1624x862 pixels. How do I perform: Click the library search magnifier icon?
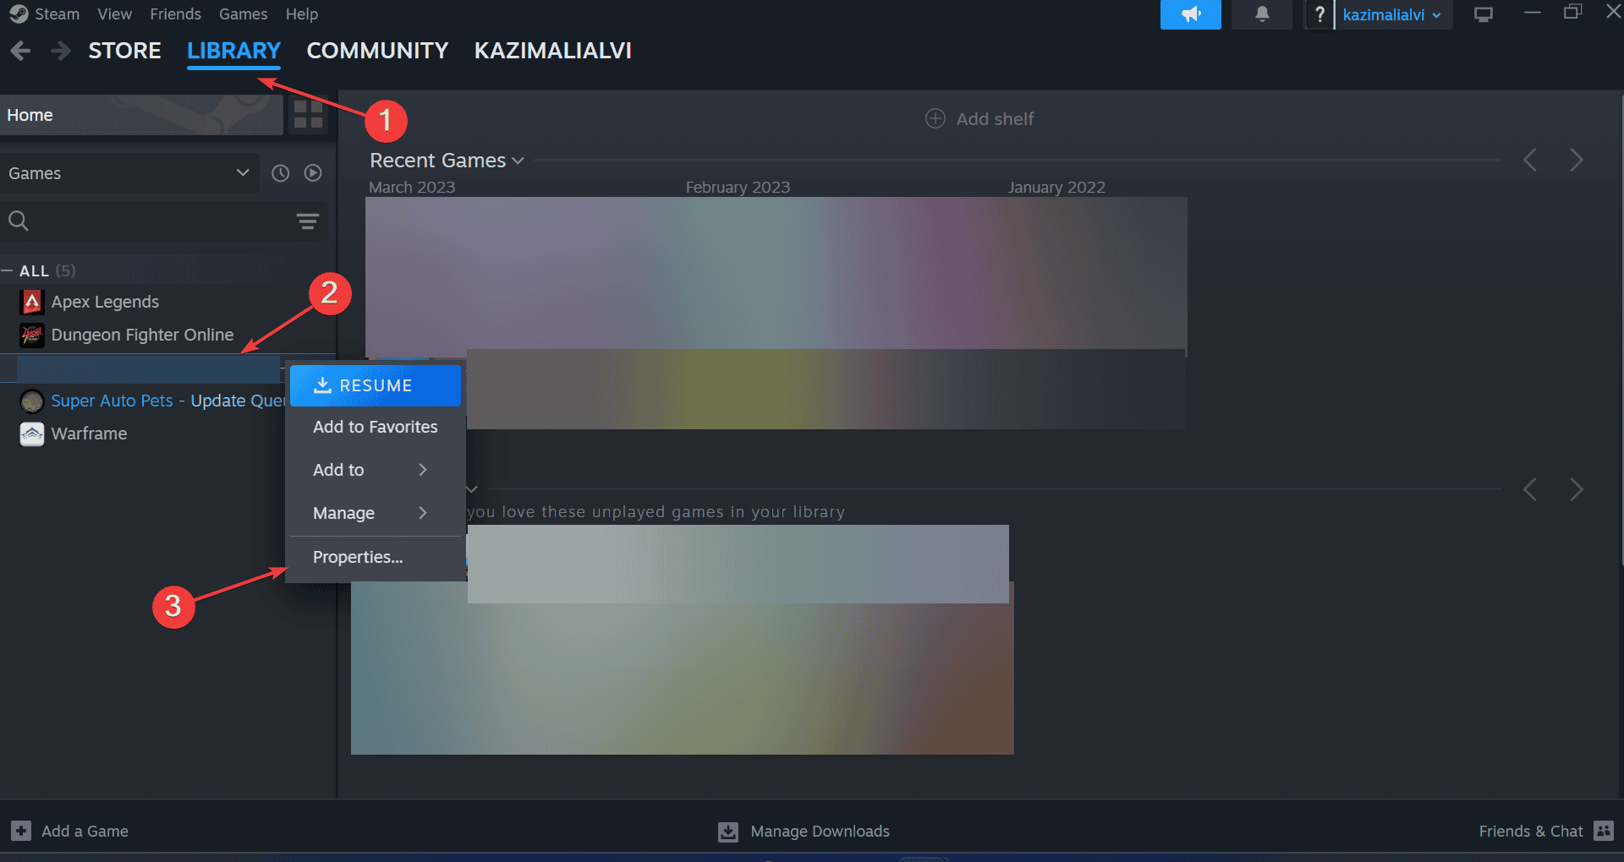coord(19,221)
